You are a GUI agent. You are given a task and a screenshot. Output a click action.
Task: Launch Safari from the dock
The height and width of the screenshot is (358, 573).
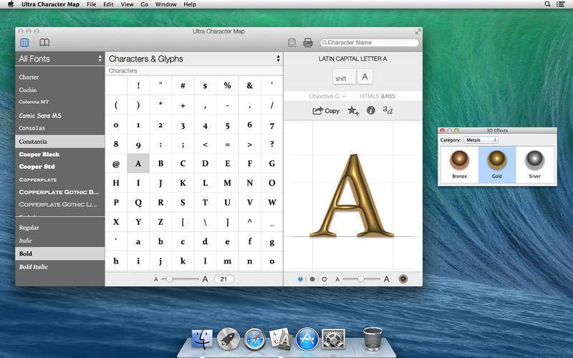click(255, 339)
